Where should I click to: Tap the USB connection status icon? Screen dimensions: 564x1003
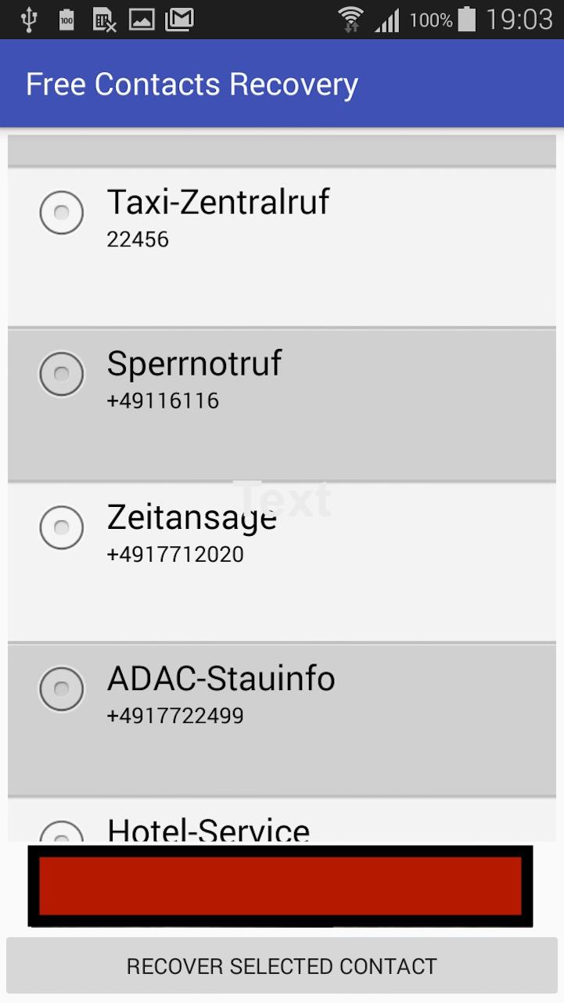click(x=29, y=20)
